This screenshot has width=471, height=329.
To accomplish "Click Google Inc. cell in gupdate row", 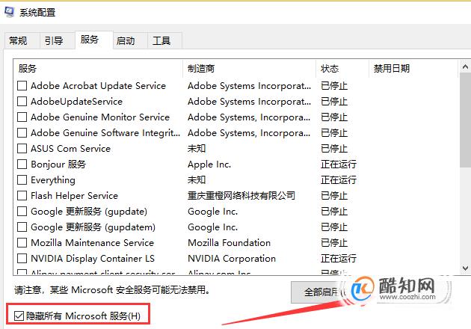I will (212, 211).
